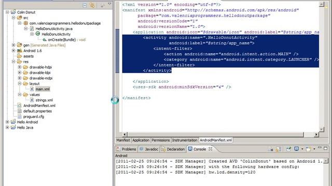
Task: Select the onCreate(Bundle) method
Action: coord(62,40)
